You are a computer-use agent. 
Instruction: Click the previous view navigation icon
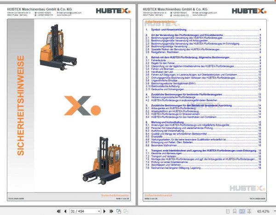(x=119, y=211)
